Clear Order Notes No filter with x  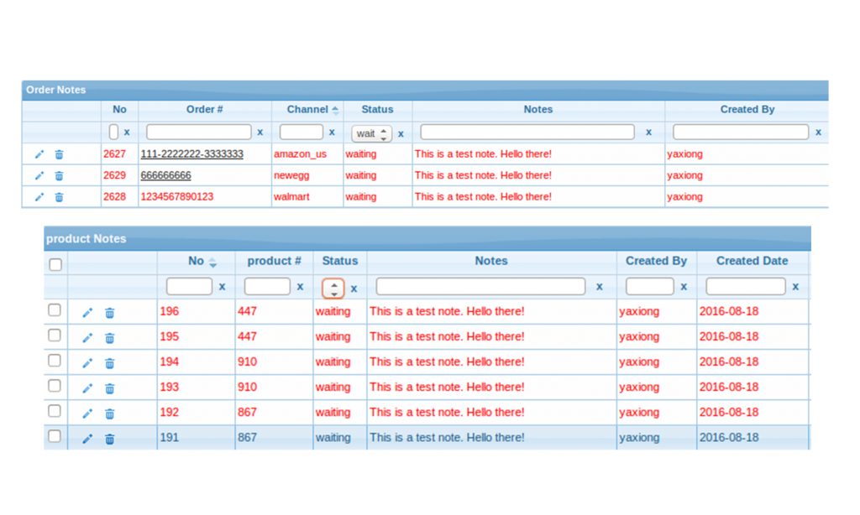127,132
